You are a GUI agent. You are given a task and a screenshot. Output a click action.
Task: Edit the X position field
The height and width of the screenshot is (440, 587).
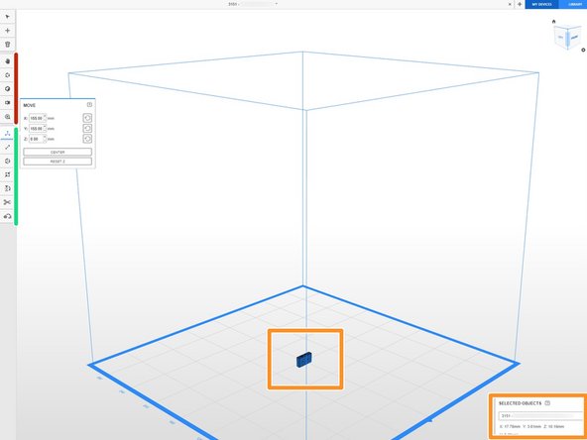[x=36, y=118]
